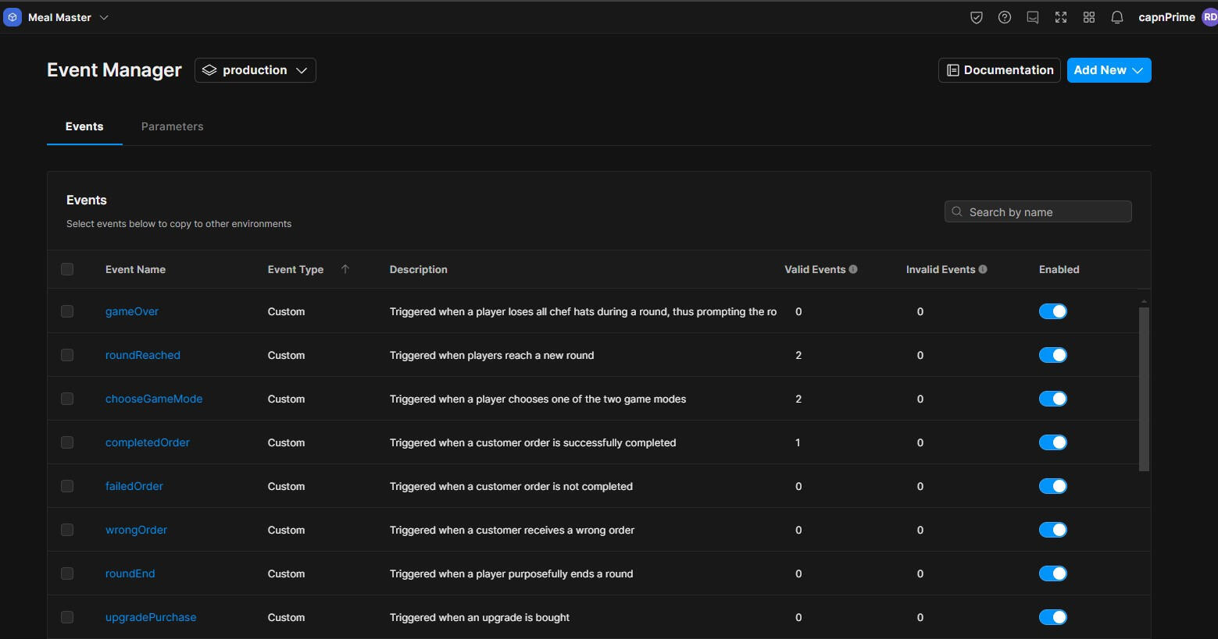Open the feedback chat icon
The height and width of the screenshot is (639, 1218).
(x=1033, y=17)
